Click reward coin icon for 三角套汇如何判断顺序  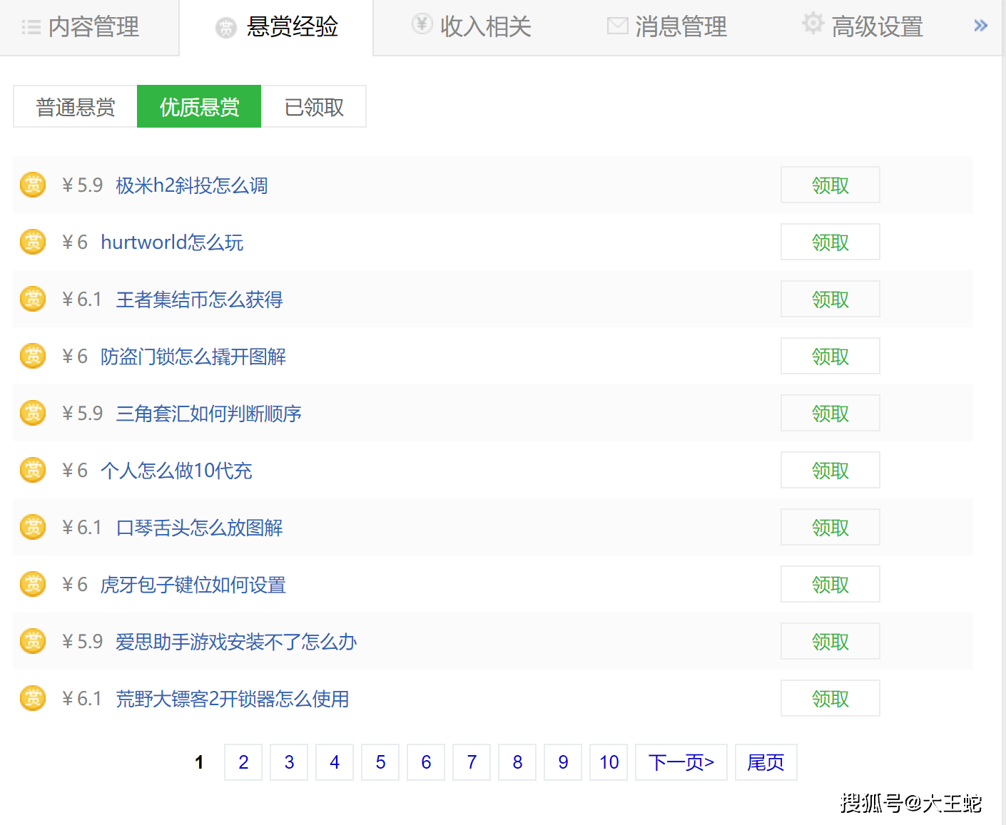pos(33,413)
